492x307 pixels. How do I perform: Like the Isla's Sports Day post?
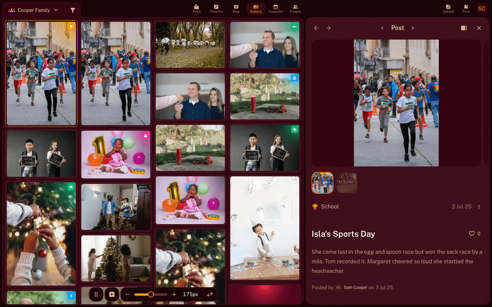(472, 234)
